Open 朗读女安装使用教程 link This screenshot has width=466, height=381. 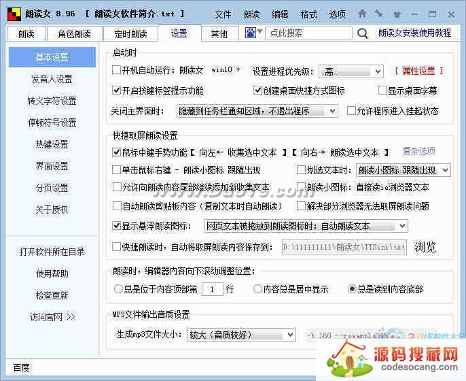point(414,33)
